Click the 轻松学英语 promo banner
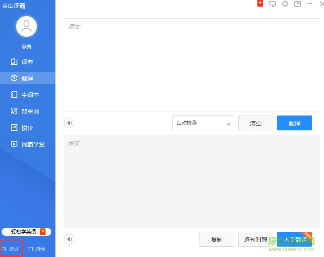The height and width of the screenshot is (257, 324). 26,232
